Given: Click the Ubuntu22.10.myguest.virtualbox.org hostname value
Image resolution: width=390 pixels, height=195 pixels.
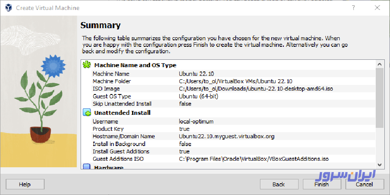Looking at the screenshot, I should (227, 136).
